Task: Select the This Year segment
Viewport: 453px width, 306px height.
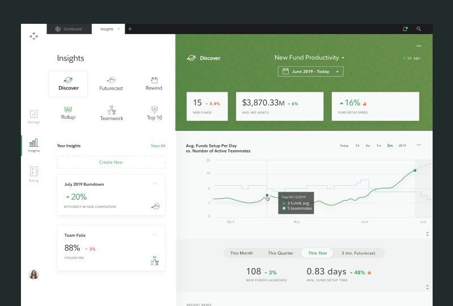Action: coord(317,253)
